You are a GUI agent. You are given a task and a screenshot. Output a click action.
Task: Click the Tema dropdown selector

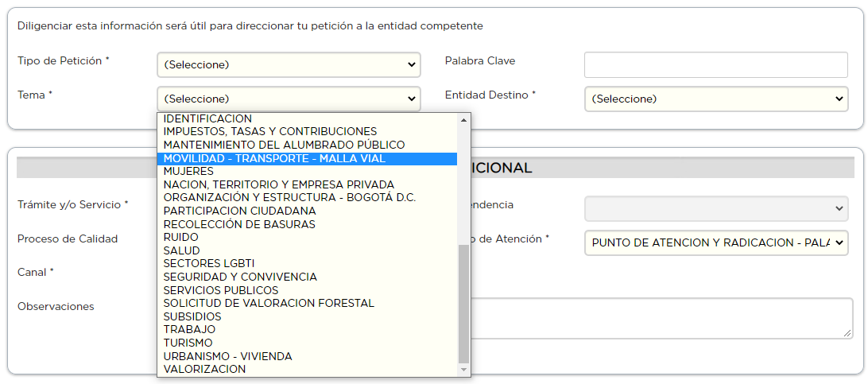(289, 99)
